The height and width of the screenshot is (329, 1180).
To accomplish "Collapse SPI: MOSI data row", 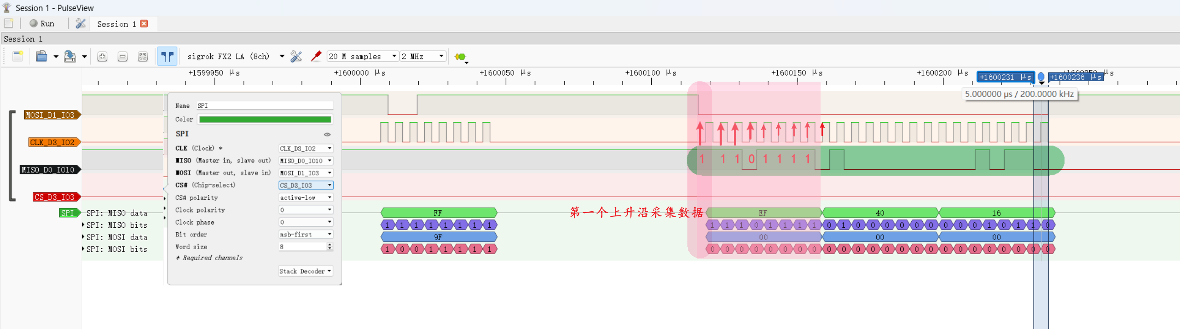I will pos(83,237).
